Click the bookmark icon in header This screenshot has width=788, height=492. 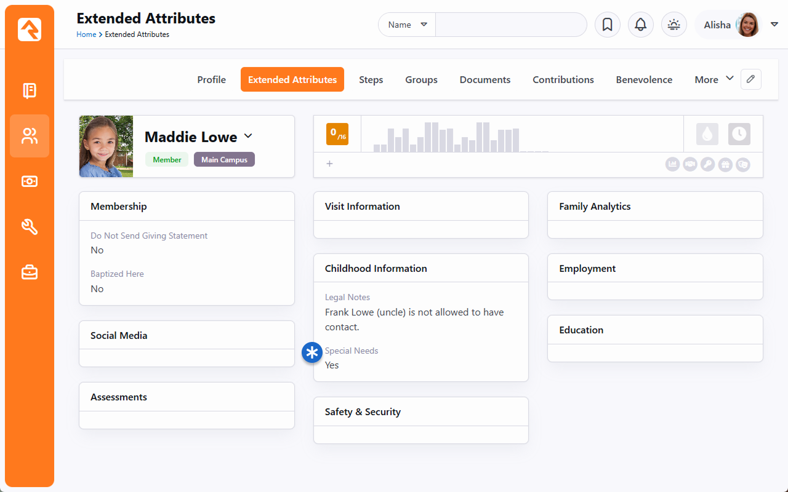click(607, 25)
